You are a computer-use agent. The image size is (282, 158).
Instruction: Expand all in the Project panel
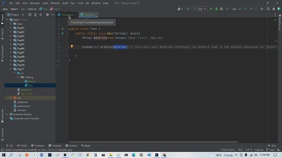point(35,14)
